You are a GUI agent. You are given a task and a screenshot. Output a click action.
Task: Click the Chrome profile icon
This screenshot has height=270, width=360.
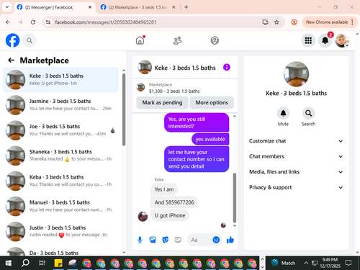click(x=294, y=22)
